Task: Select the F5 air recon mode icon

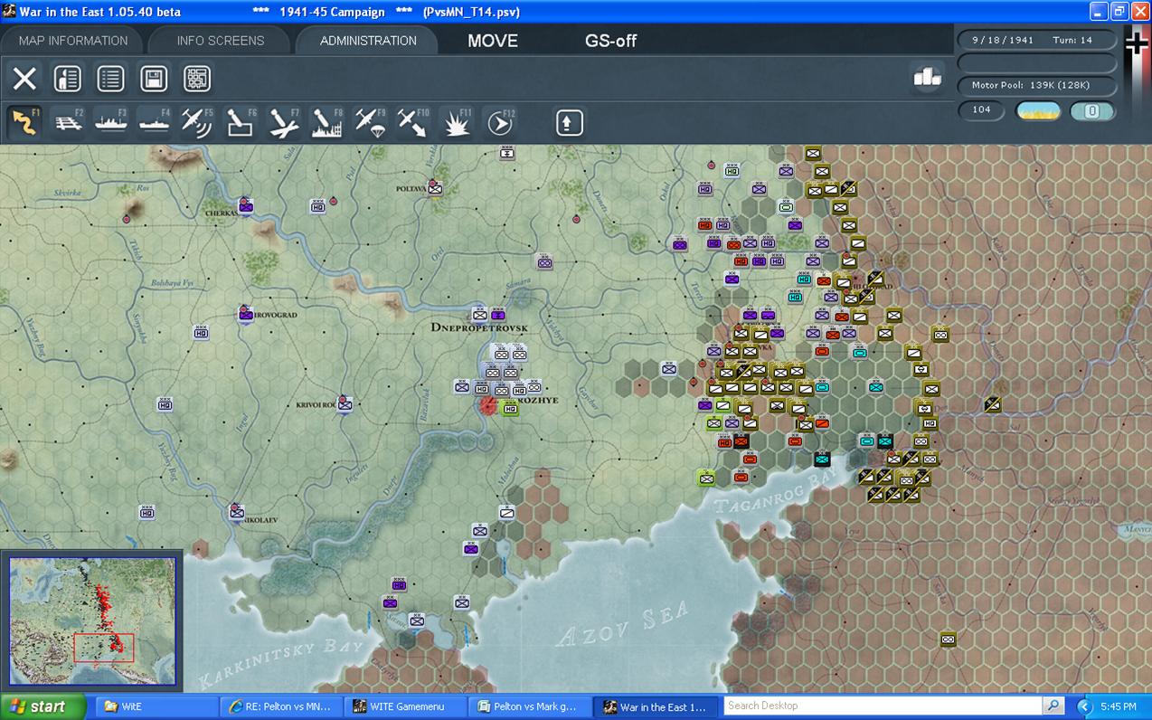Action: (197, 122)
